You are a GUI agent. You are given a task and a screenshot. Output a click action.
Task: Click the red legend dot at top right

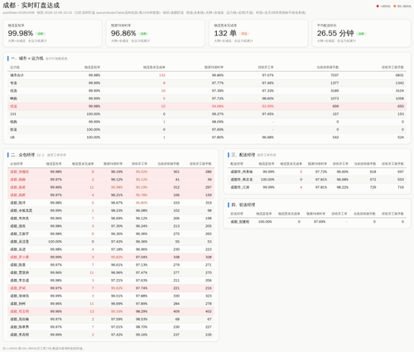pyautogui.click(x=378, y=6)
